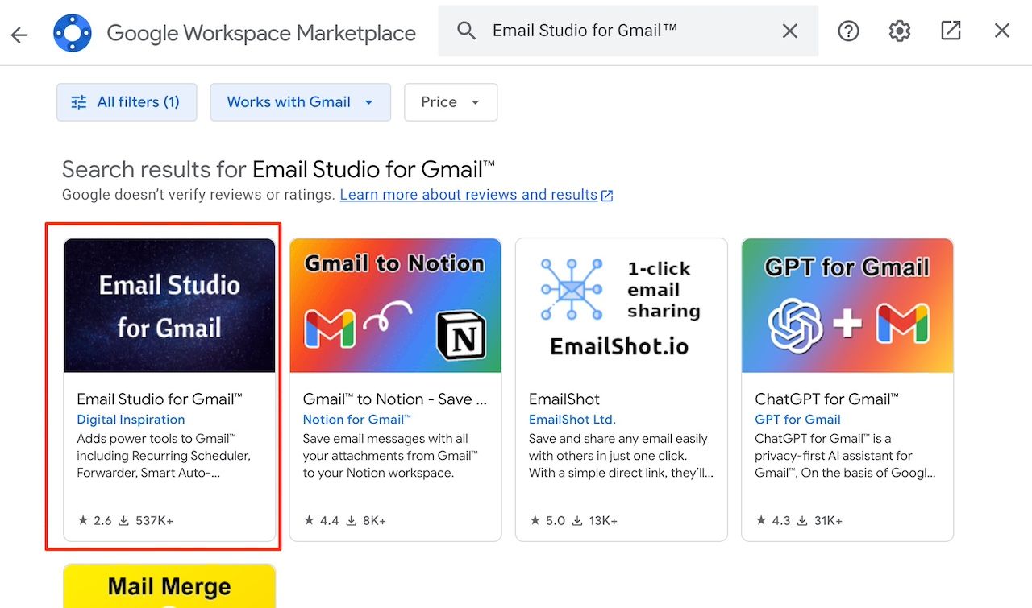Screen dimensions: 1032x608
Task: Open Marketplace in a new window icon
Action: pos(951,31)
